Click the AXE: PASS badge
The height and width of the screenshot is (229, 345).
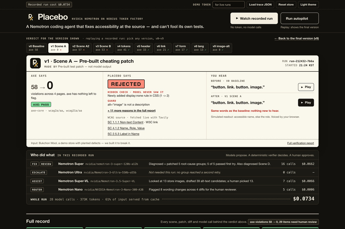coord(41,104)
